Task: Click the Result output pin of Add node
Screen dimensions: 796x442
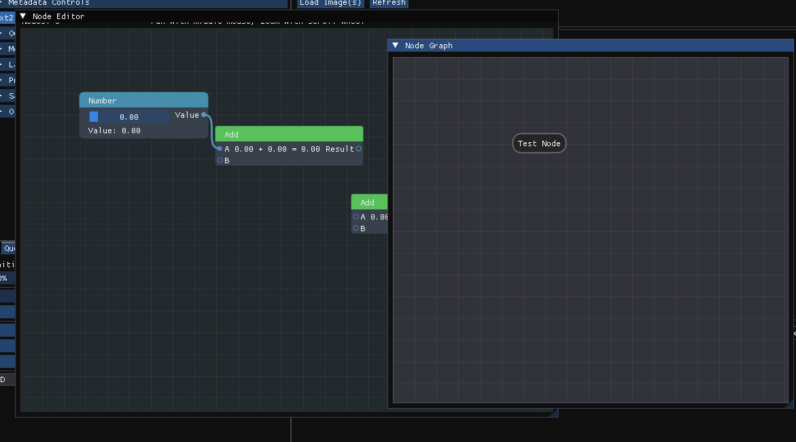Action: (x=358, y=149)
